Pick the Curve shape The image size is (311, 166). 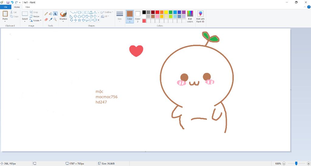(75, 12)
